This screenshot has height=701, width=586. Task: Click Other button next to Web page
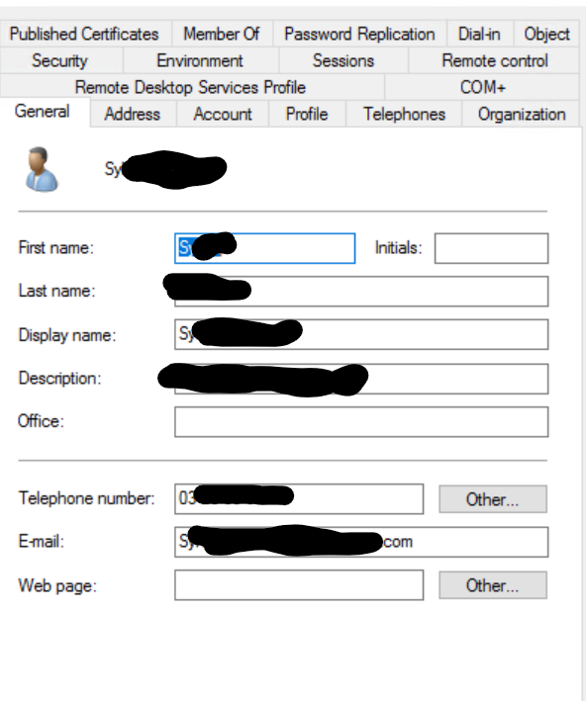492,584
